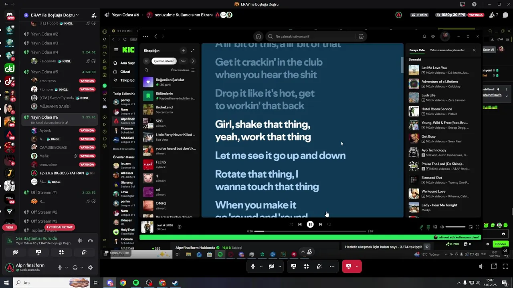The width and height of the screenshot is (513, 288).
Task: Open more options in stream control bar
Action: [x=332, y=266]
